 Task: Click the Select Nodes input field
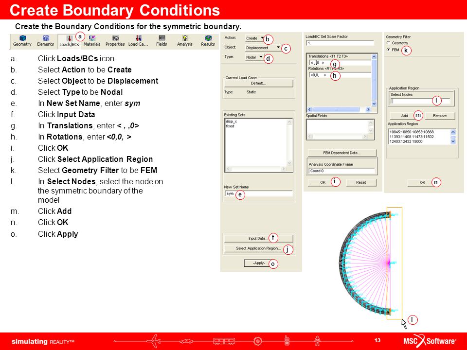click(420, 101)
